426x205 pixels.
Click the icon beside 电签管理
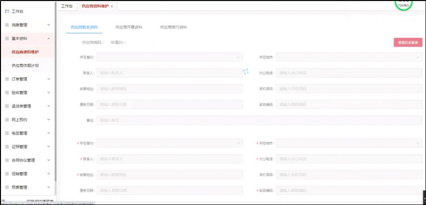(x=7, y=133)
